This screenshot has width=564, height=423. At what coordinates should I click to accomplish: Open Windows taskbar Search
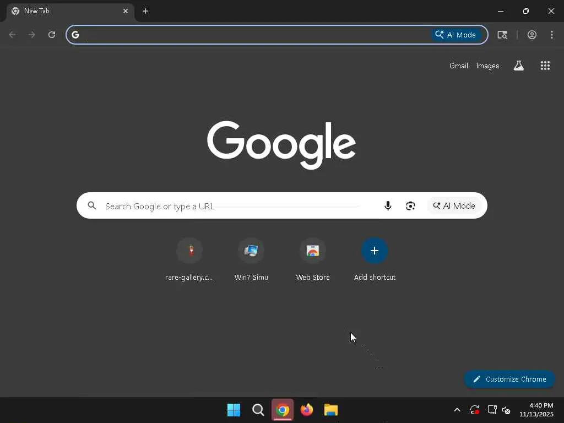pyautogui.click(x=258, y=410)
